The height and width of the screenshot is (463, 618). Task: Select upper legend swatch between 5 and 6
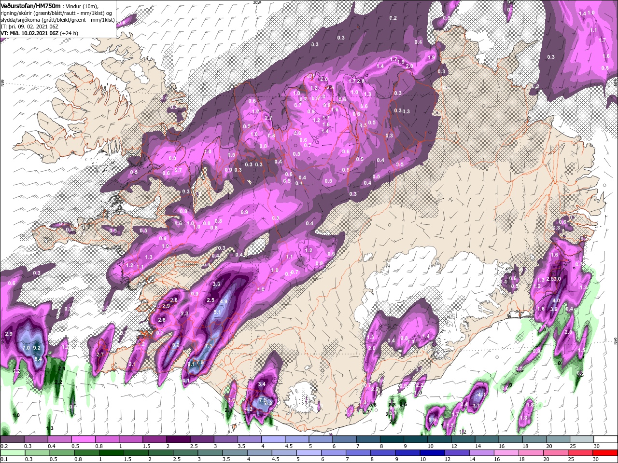tap(320, 439)
